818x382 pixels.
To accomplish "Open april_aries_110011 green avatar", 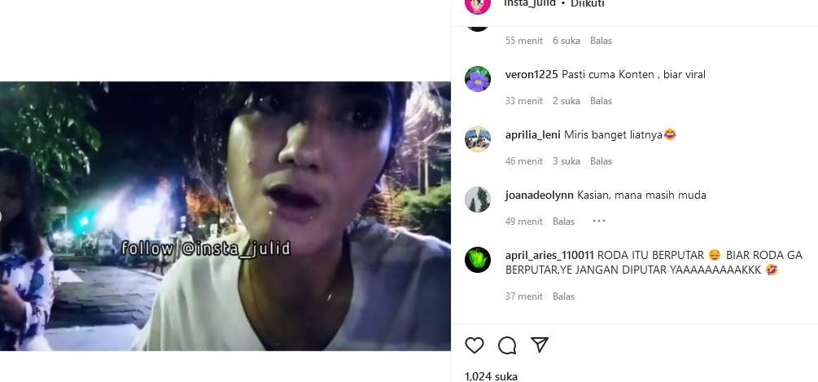I will pyautogui.click(x=477, y=260).
